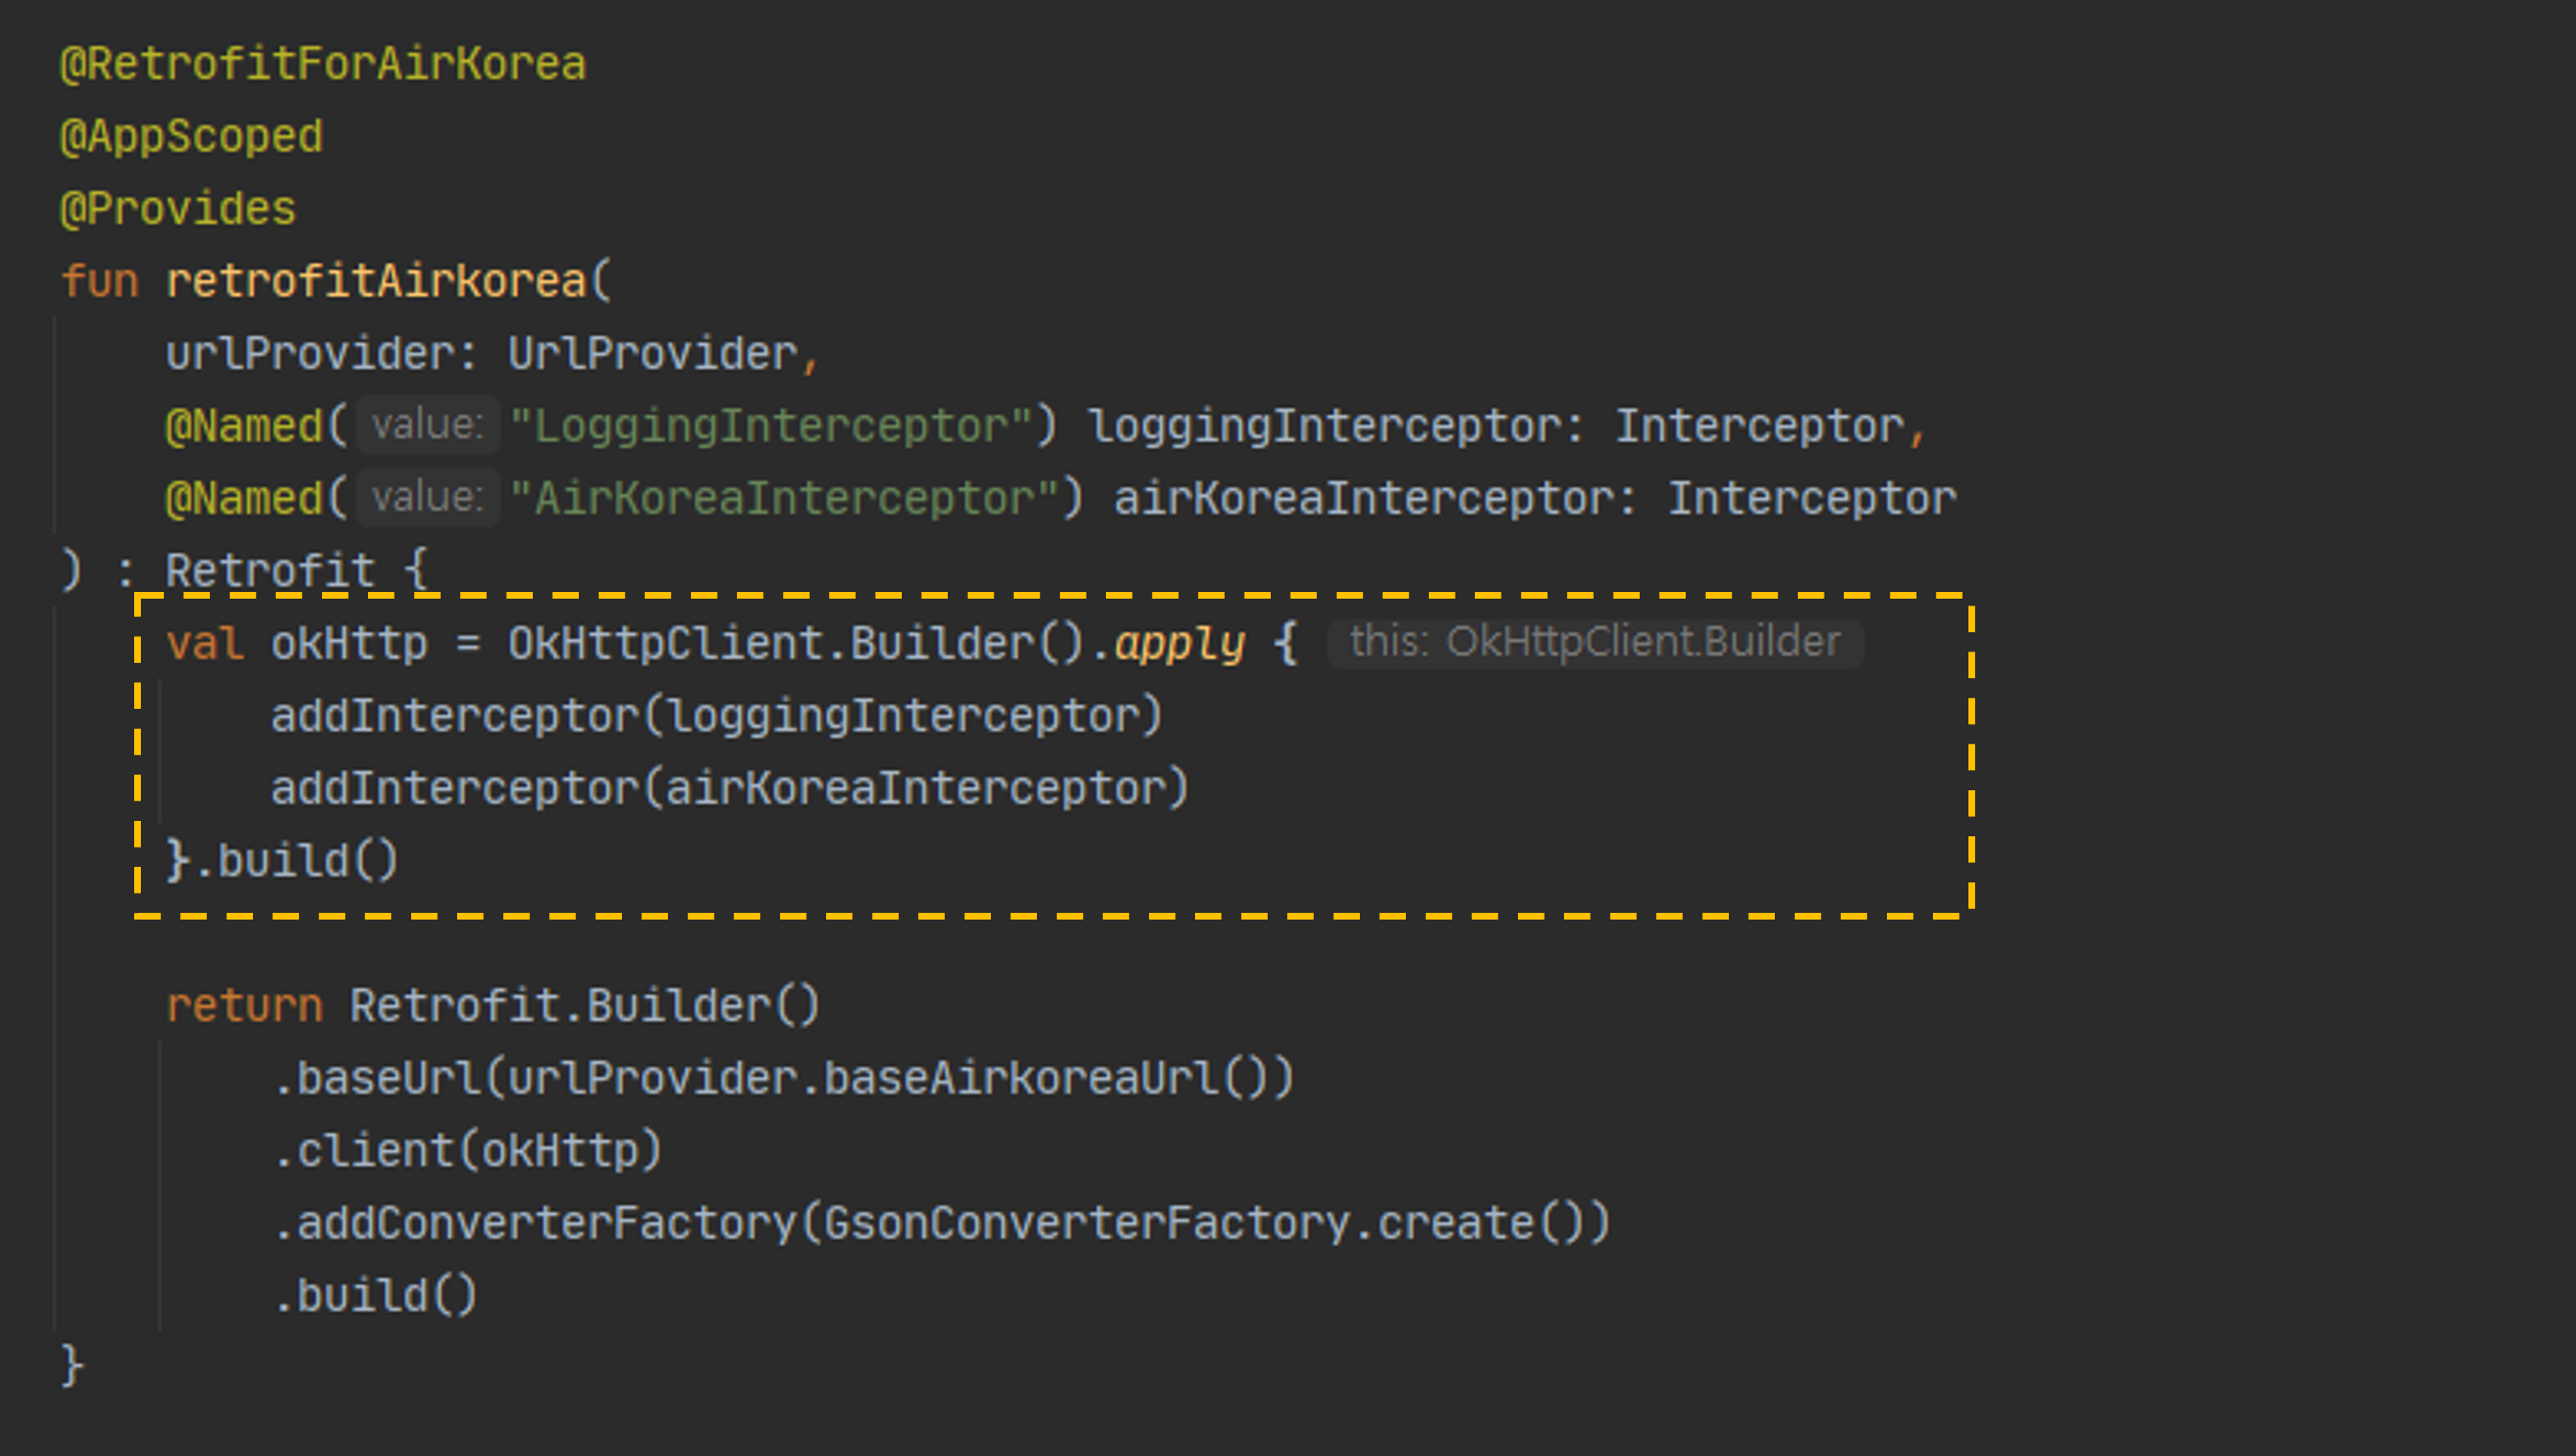Click the "LoggingInterceptor" string literal
Screen dimensions: 2576x1456
770,427
